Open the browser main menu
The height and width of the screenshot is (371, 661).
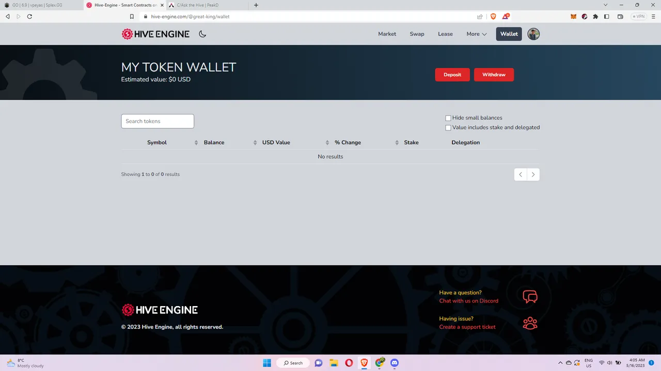pyautogui.click(x=654, y=16)
